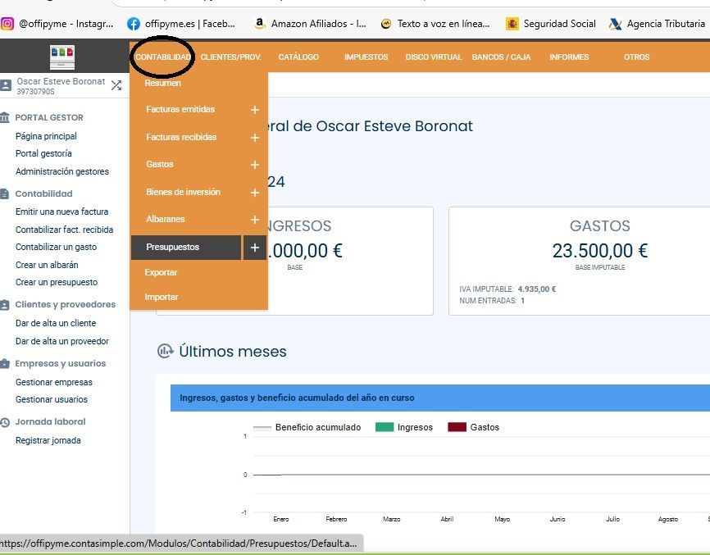The height and width of the screenshot is (555, 710).
Task: Open Portal gestoría link
Action: pos(43,153)
